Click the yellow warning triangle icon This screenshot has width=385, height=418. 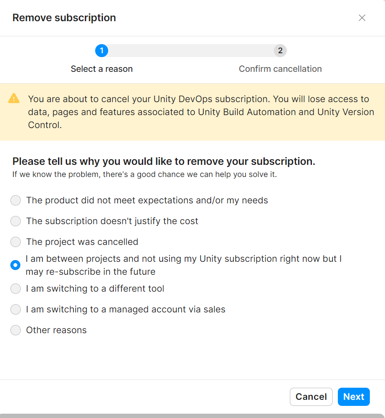pyautogui.click(x=14, y=98)
